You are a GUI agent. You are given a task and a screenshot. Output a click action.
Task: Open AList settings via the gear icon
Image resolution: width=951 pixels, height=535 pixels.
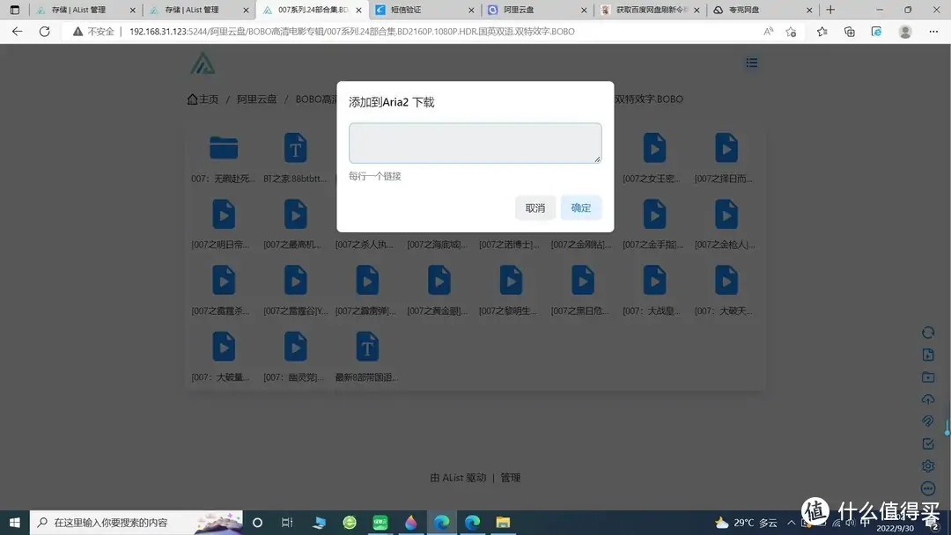point(927,465)
